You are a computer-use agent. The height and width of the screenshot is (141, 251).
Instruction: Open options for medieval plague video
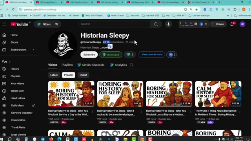pos(142,111)
